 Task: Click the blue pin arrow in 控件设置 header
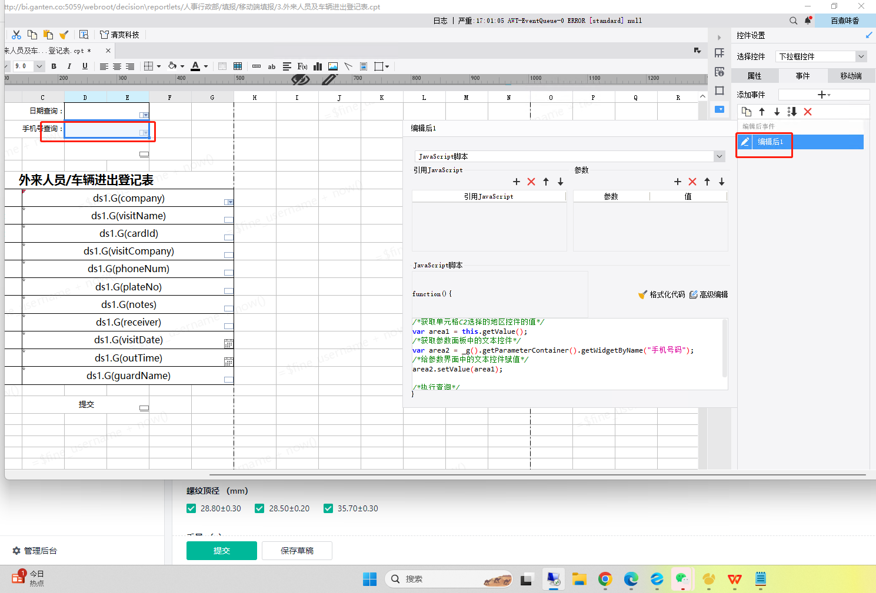click(x=869, y=35)
